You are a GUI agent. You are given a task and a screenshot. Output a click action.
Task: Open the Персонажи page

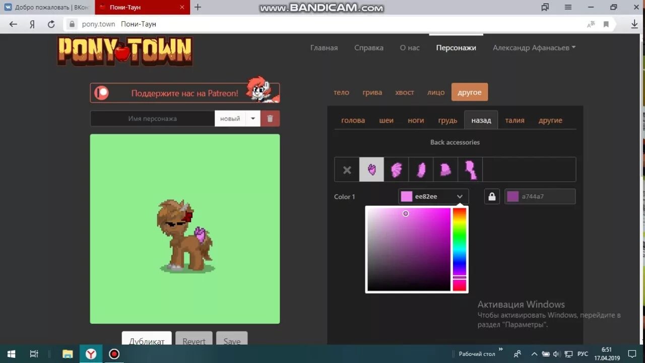(456, 47)
